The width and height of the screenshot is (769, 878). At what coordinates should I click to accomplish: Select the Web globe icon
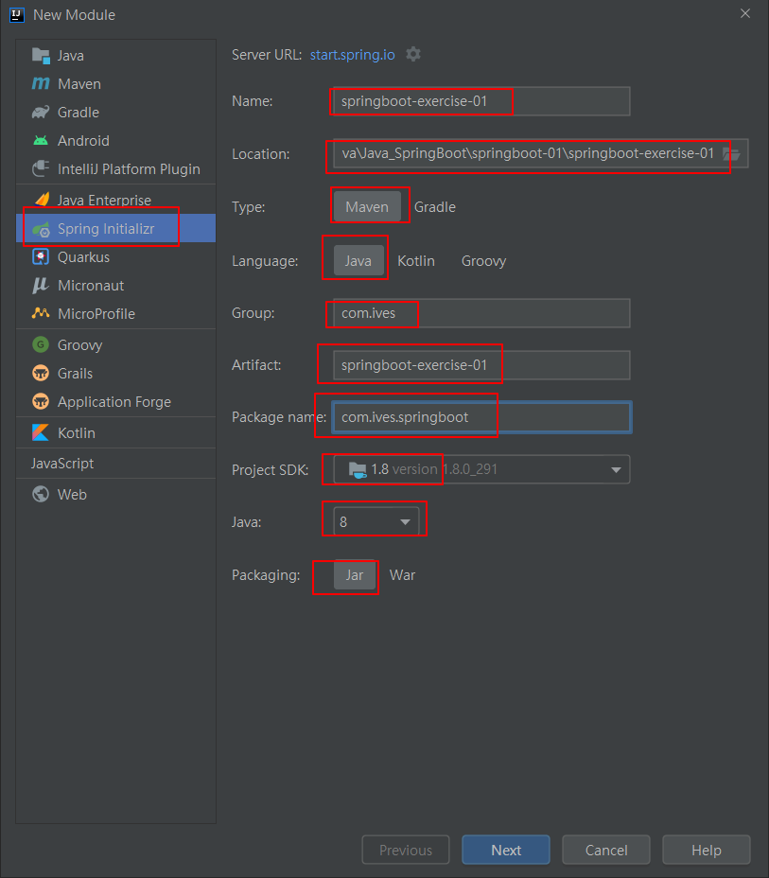click(x=41, y=494)
